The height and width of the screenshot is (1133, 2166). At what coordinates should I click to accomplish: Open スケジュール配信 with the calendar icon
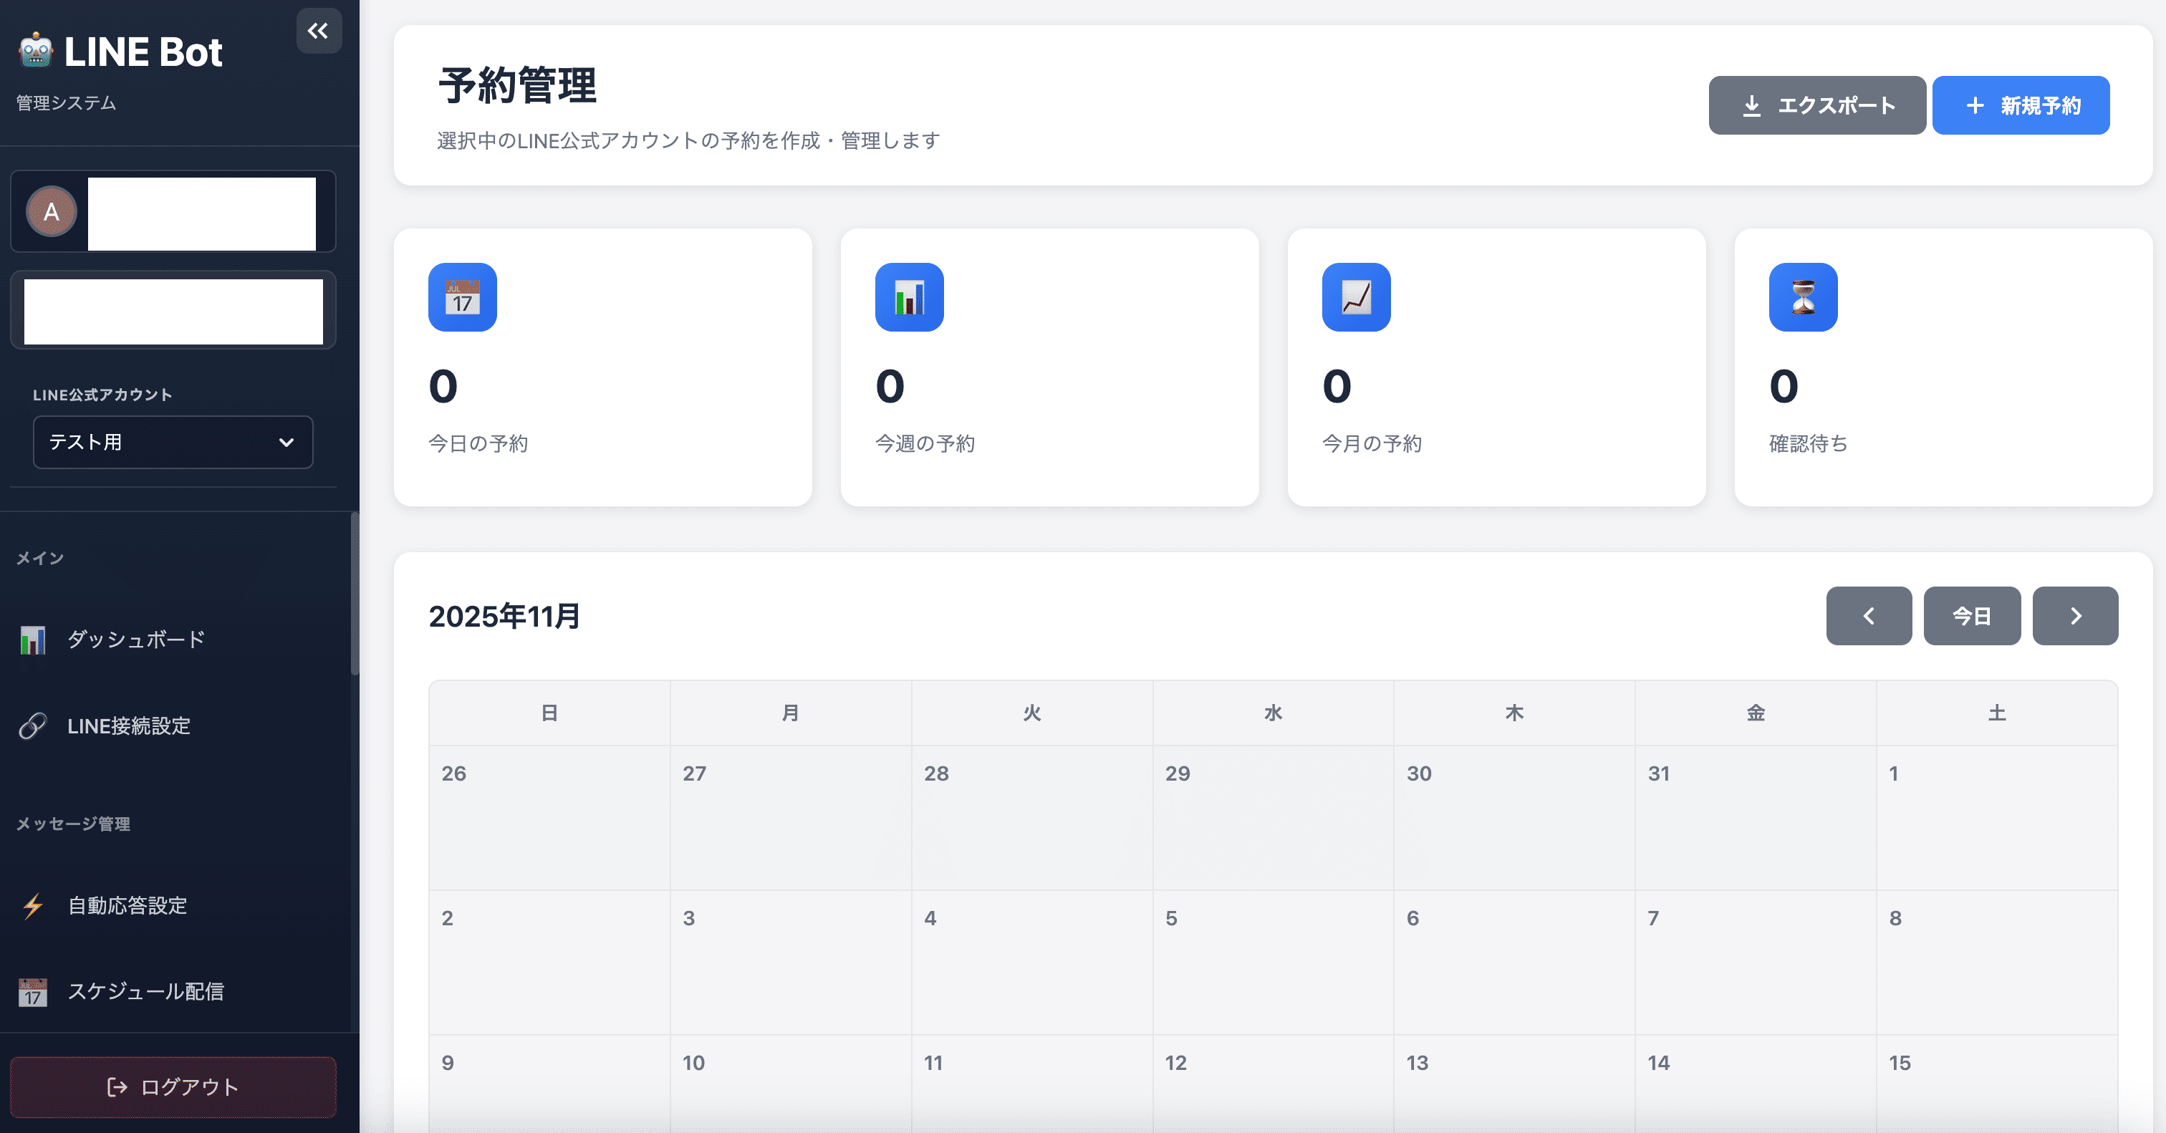(x=34, y=993)
